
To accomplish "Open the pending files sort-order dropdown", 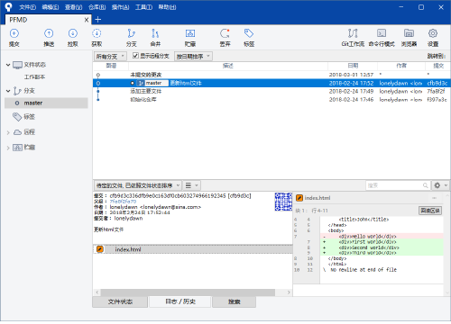I will pyautogui.click(x=138, y=185).
